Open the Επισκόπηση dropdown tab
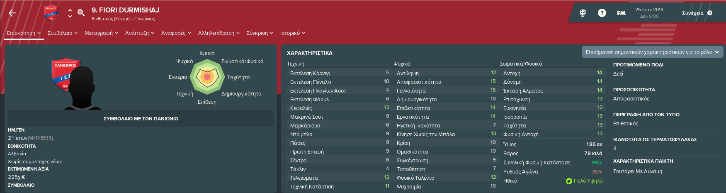The height and width of the screenshot is (193, 726). click(24, 33)
